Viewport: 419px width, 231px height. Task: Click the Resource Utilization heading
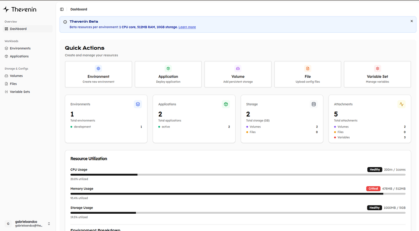[89, 159]
